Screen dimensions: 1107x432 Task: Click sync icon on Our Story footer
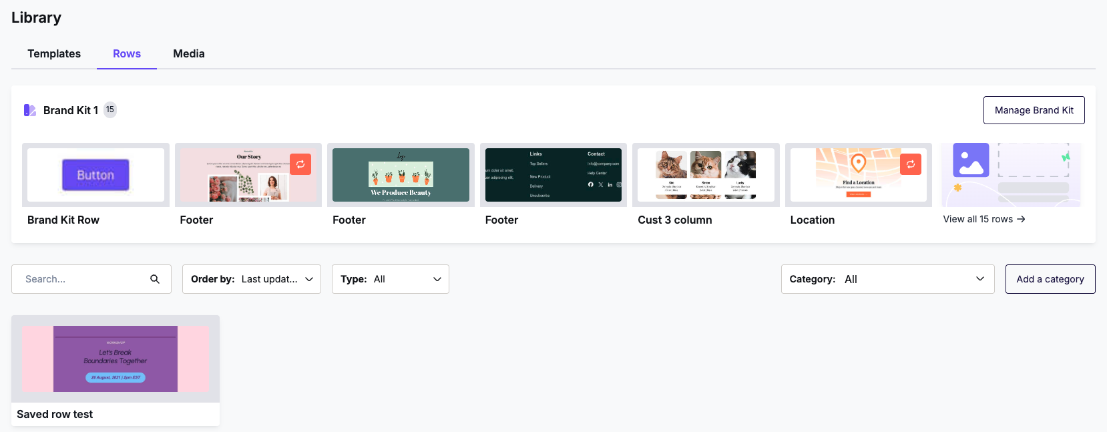click(x=300, y=164)
